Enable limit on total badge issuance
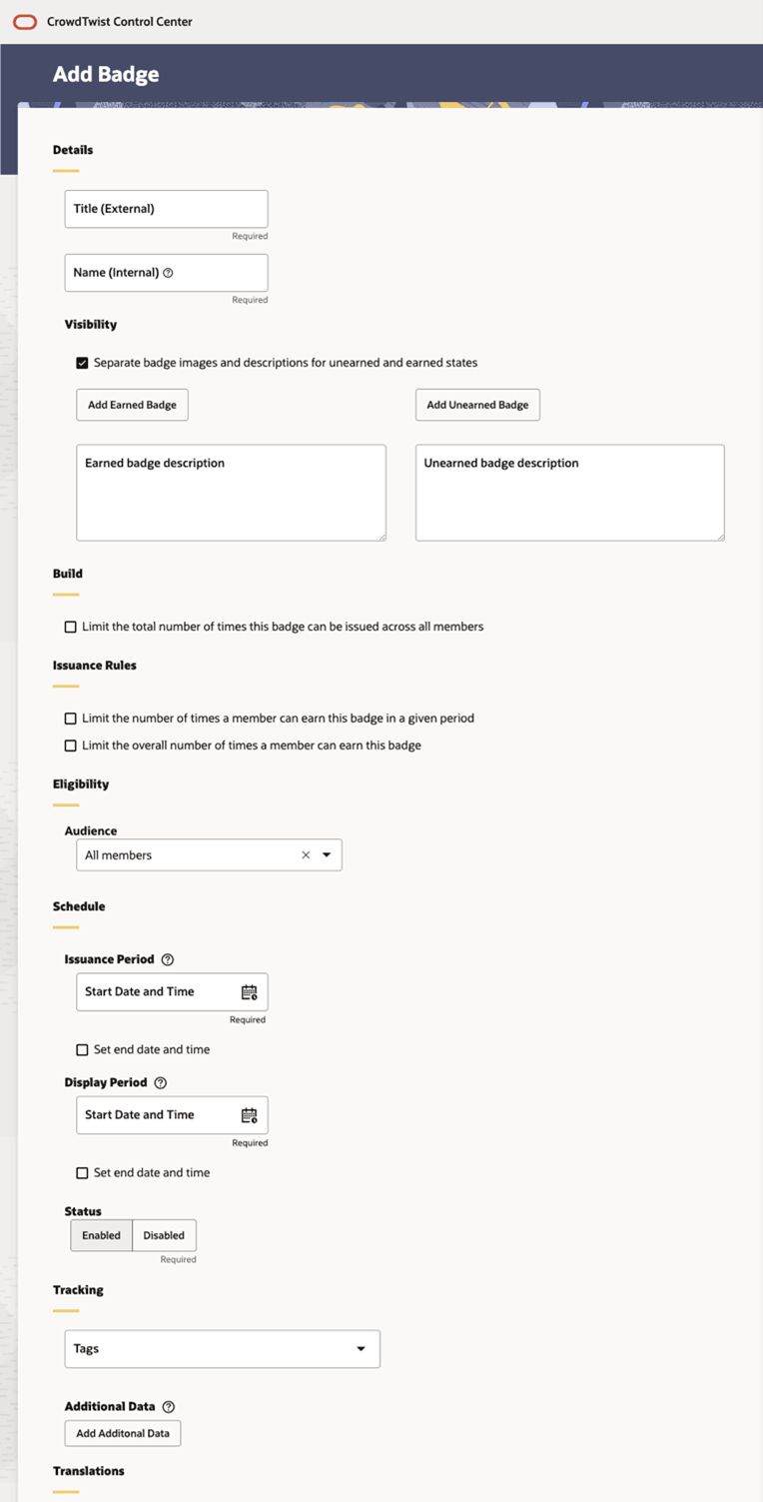763x1502 pixels. tap(71, 628)
